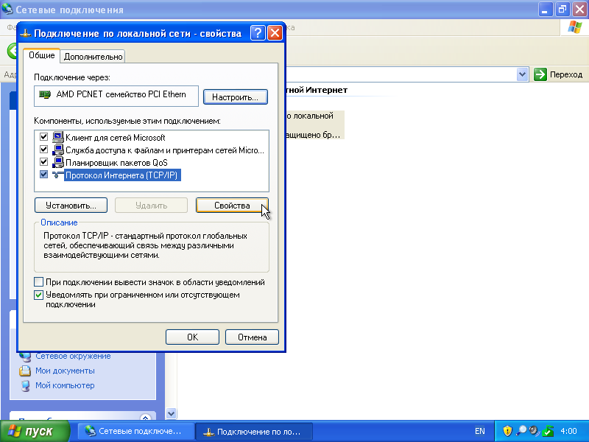Open the security shield alert tray icon
Screen dimensions: 589x442
pos(507,431)
